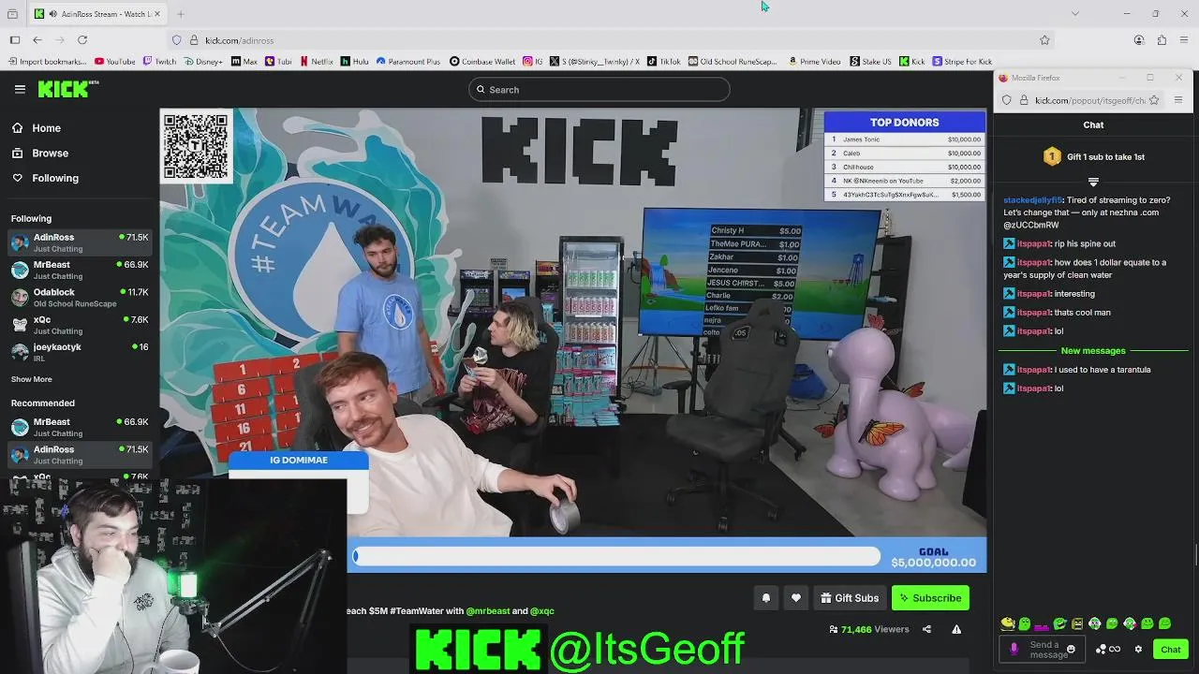Click the purple microphone icon in chat box
The width and height of the screenshot is (1199, 674).
click(1014, 649)
